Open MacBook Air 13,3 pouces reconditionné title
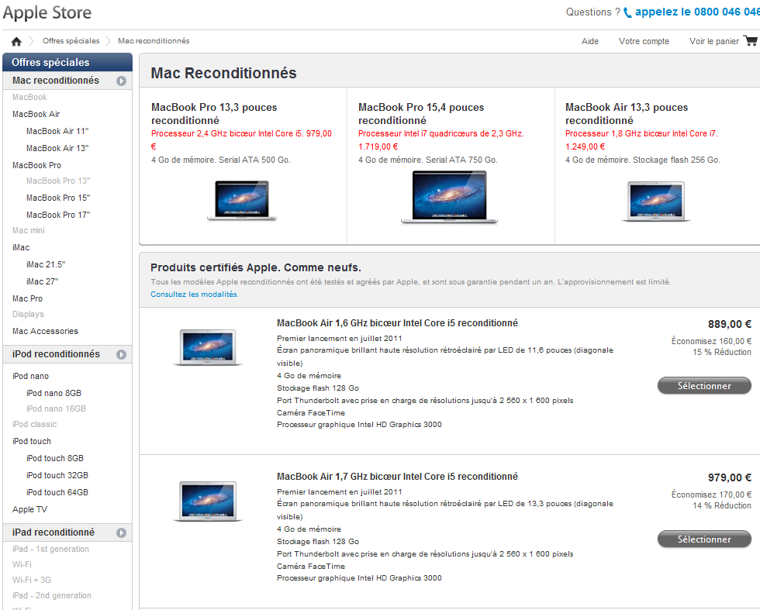The width and height of the screenshot is (760, 610). 627,114
